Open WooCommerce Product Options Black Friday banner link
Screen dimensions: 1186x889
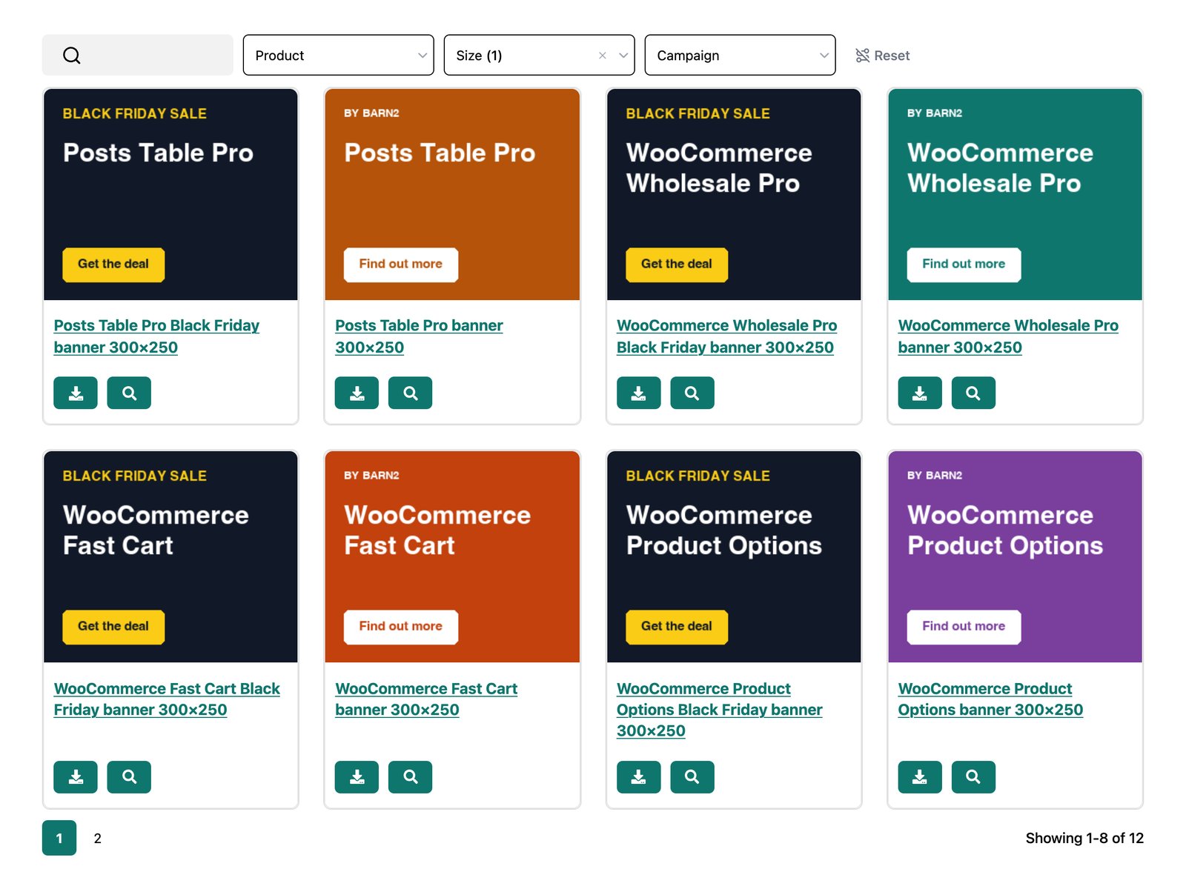pos(720,710)
